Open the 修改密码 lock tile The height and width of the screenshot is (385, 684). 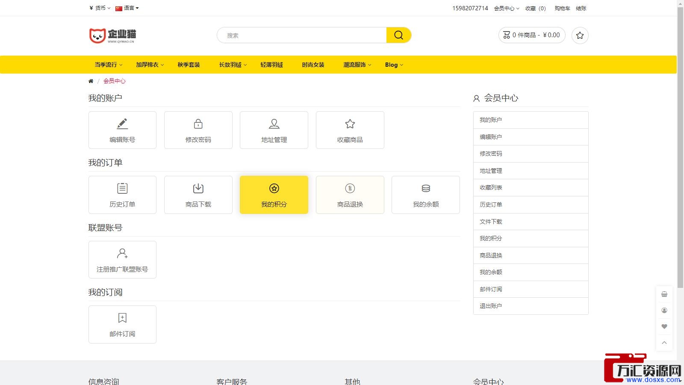tap(198, 130)
